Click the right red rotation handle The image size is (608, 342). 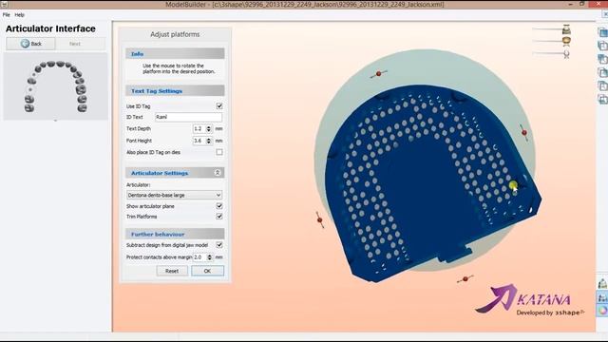click(x=524, y=133)
